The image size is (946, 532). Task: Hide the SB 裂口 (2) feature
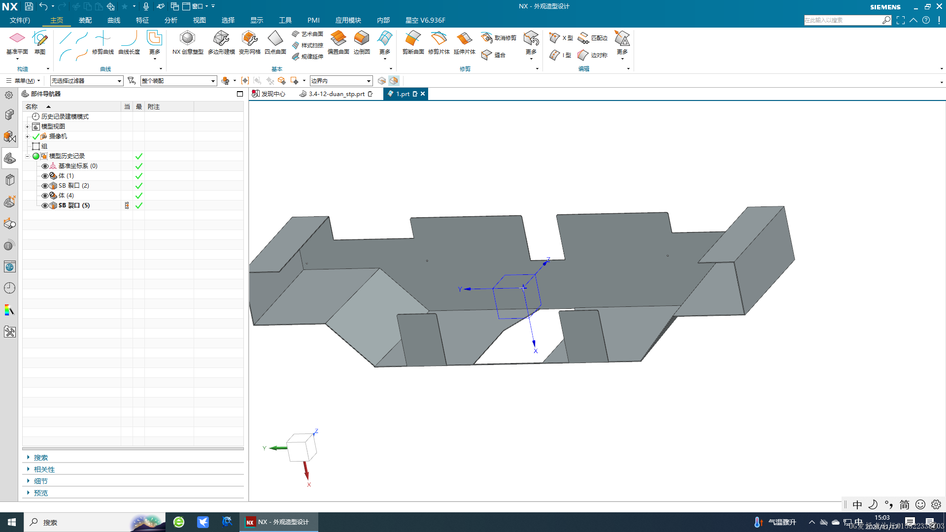point(45,186)
